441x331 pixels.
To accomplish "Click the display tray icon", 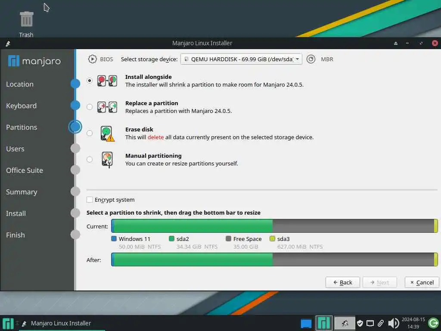I will click(370, 323).
